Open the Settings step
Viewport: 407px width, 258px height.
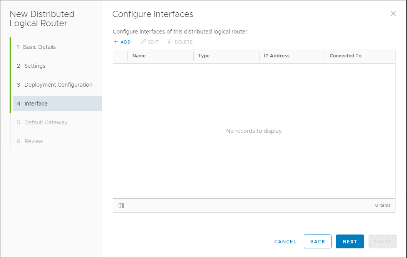33,66
